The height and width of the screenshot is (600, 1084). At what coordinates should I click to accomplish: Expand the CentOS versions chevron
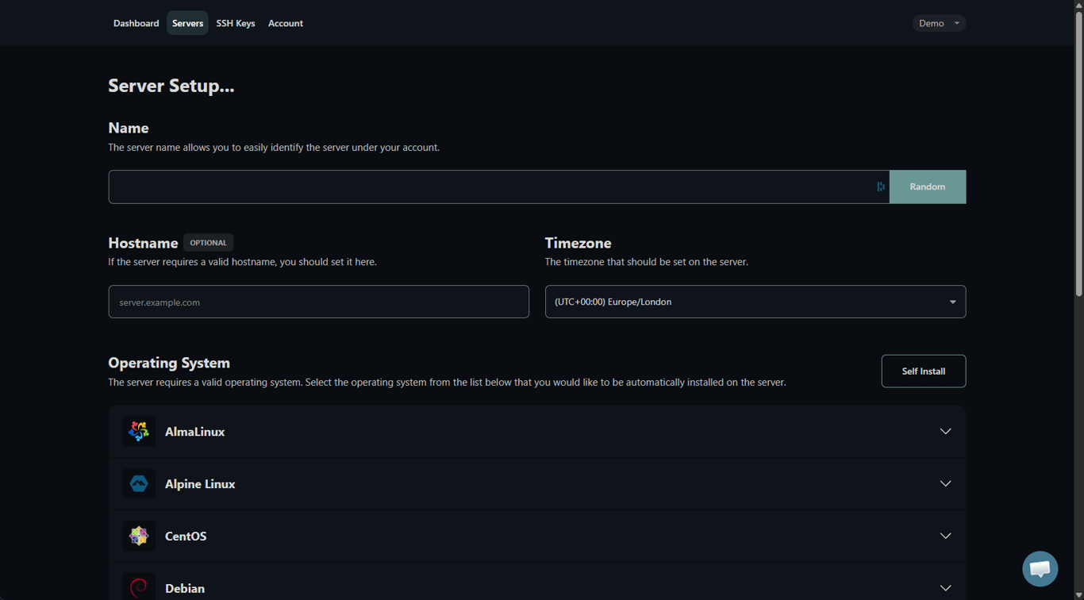[x=945, y=537]
